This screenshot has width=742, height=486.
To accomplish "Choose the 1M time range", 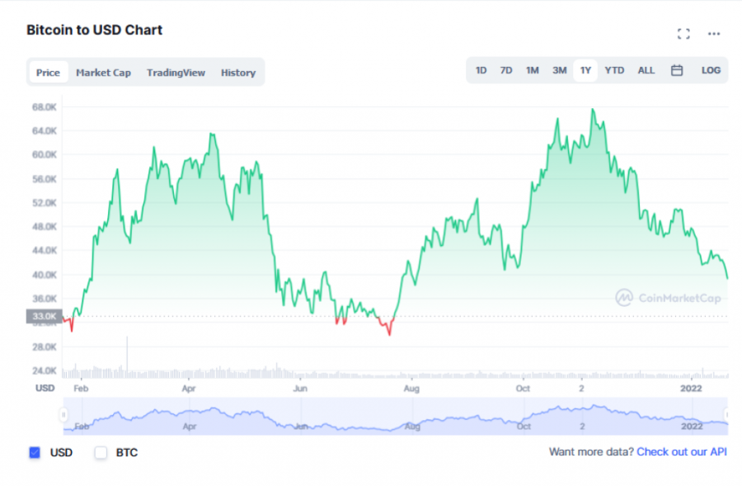I will [x=533, y=71].
